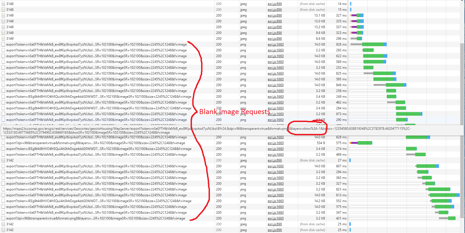Click file icon of the 589 ms export request
The height and width of the screenshot is (233, 465).
(x=3, y=62)
